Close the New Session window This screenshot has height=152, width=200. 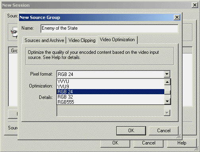[x=195, y=5]
